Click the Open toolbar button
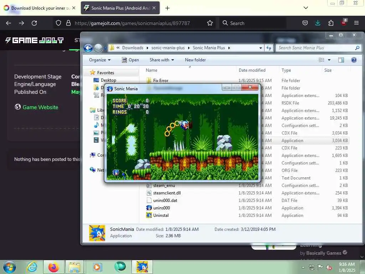 coord(130,60)
